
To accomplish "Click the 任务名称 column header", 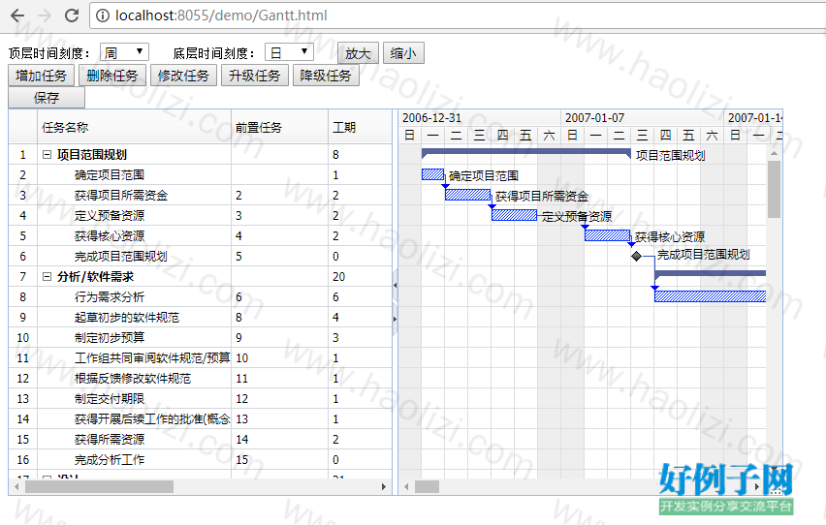I will (135, 127).
